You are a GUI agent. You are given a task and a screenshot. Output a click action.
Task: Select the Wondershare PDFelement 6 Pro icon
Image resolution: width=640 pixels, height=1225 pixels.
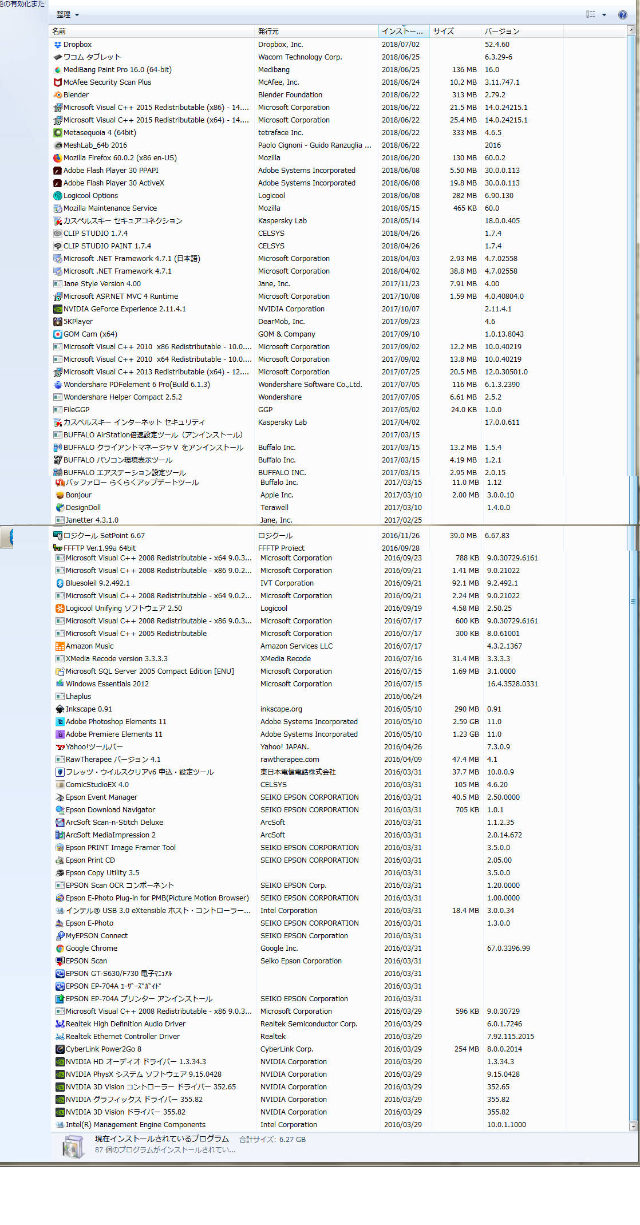click(57, 385)
